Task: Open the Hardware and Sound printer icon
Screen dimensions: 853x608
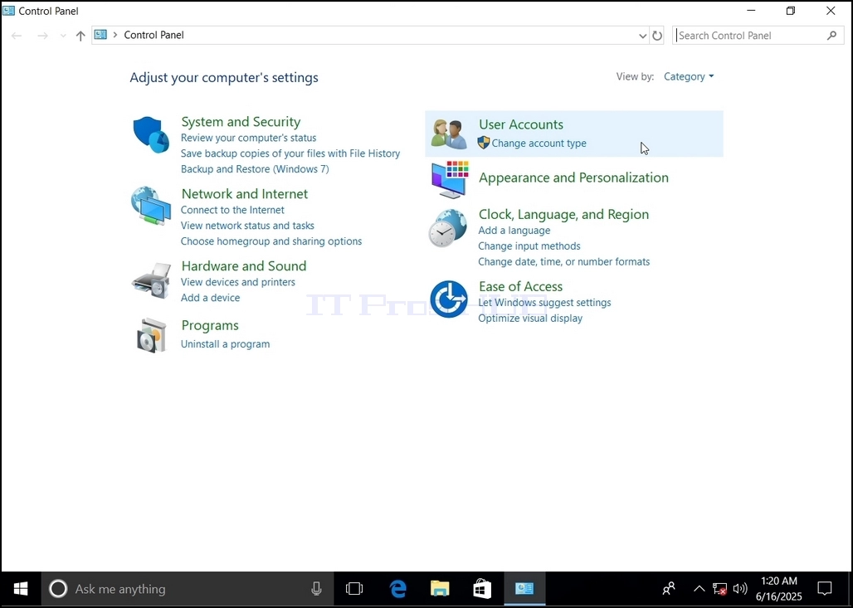Action: (x=151, y=280)
